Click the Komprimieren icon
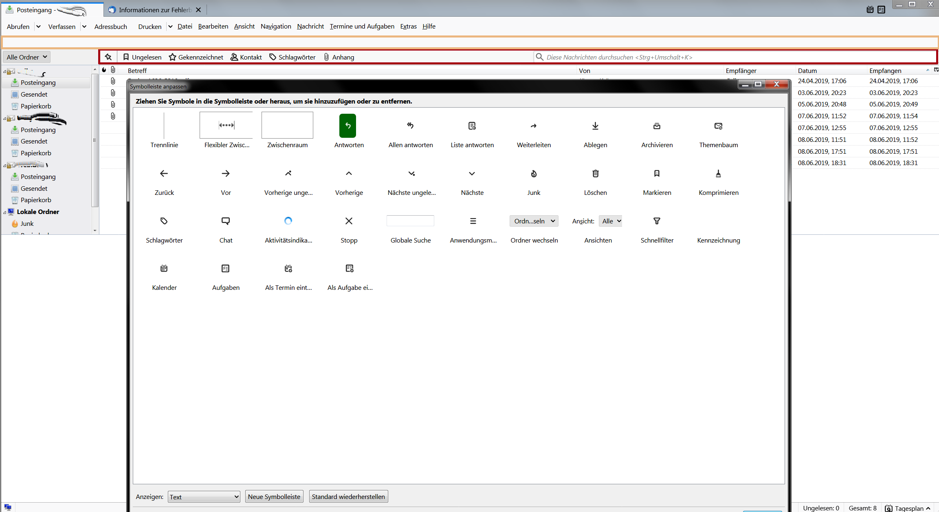Screen dimensions: 939x512 tap(718, 174)
